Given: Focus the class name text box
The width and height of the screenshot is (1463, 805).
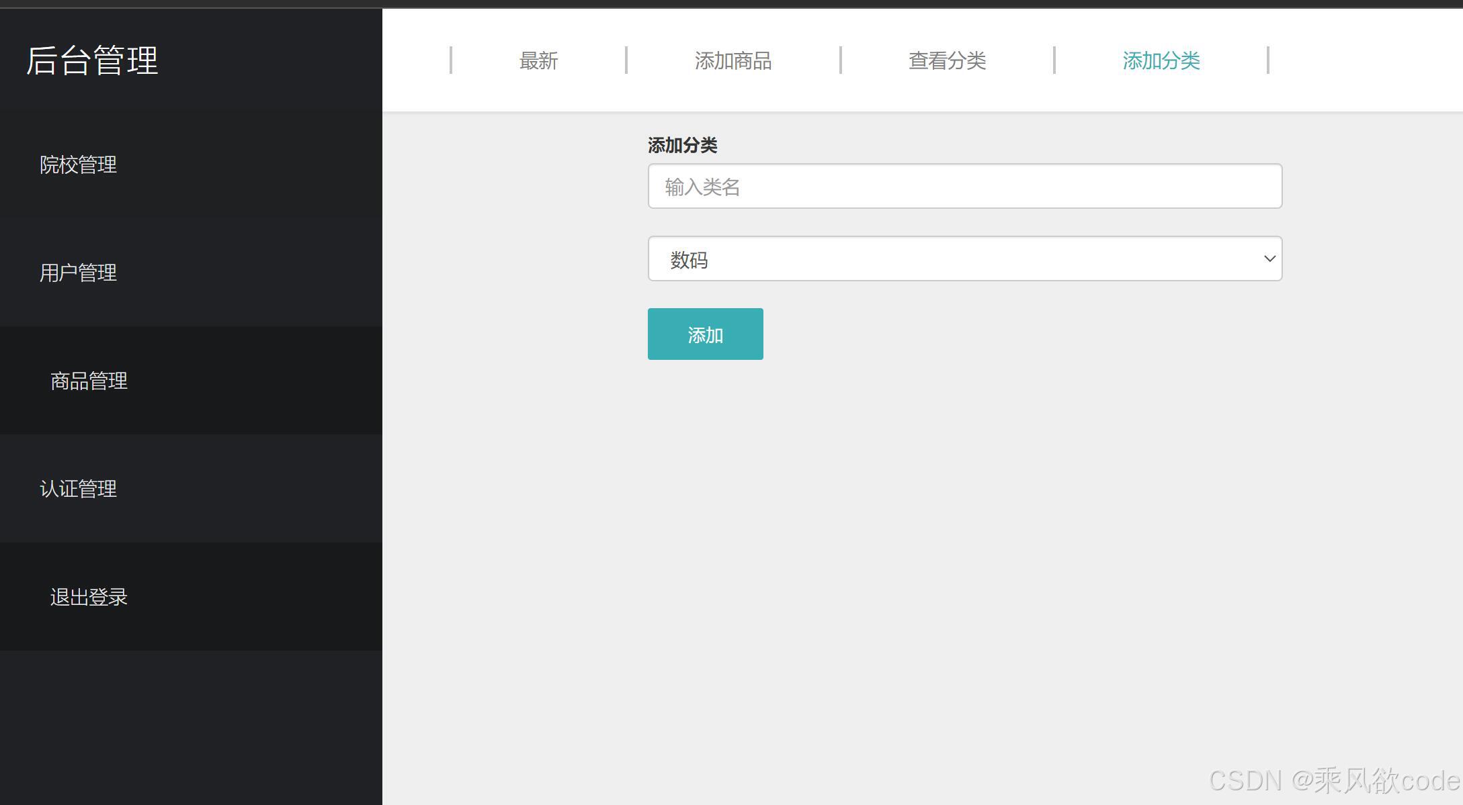Looking at the screenshot, I should [964, 186].
